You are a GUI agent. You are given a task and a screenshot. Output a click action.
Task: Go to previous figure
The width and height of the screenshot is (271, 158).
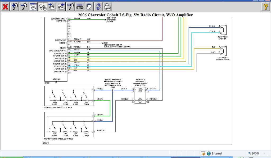tap(52, 7)
